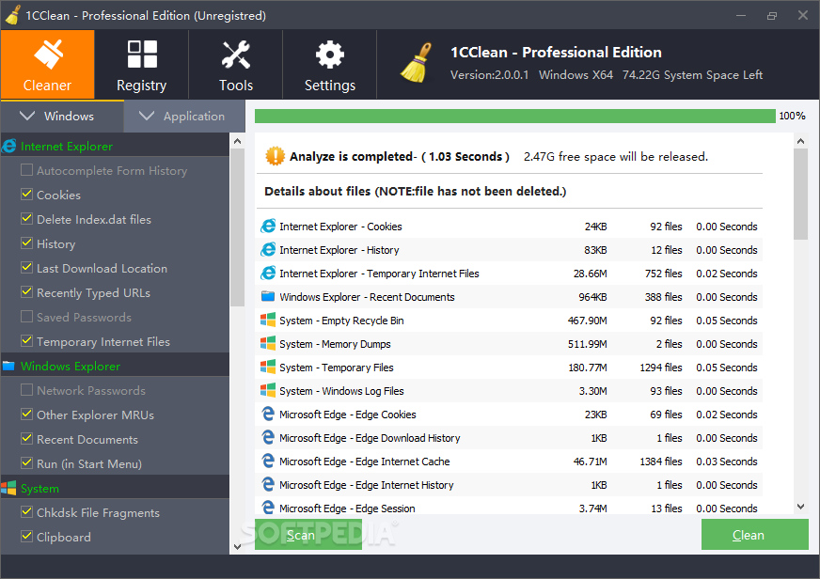The width and height of the screenshot is (820, 579).
Task: Click Windows Explorer folder icon in sidebar
Action: 8,366
